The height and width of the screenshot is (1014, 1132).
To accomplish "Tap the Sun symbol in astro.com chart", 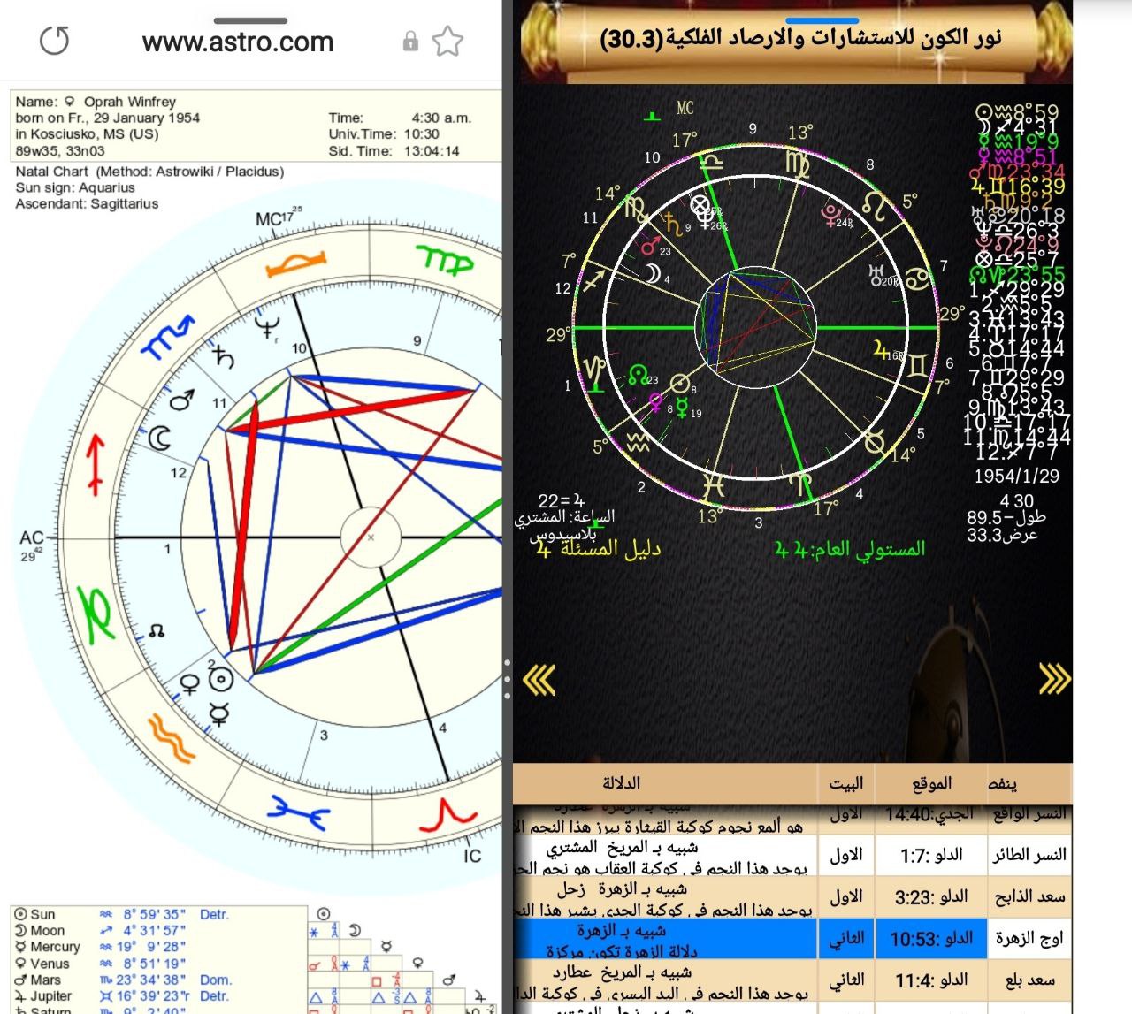I will pos(220,680).
